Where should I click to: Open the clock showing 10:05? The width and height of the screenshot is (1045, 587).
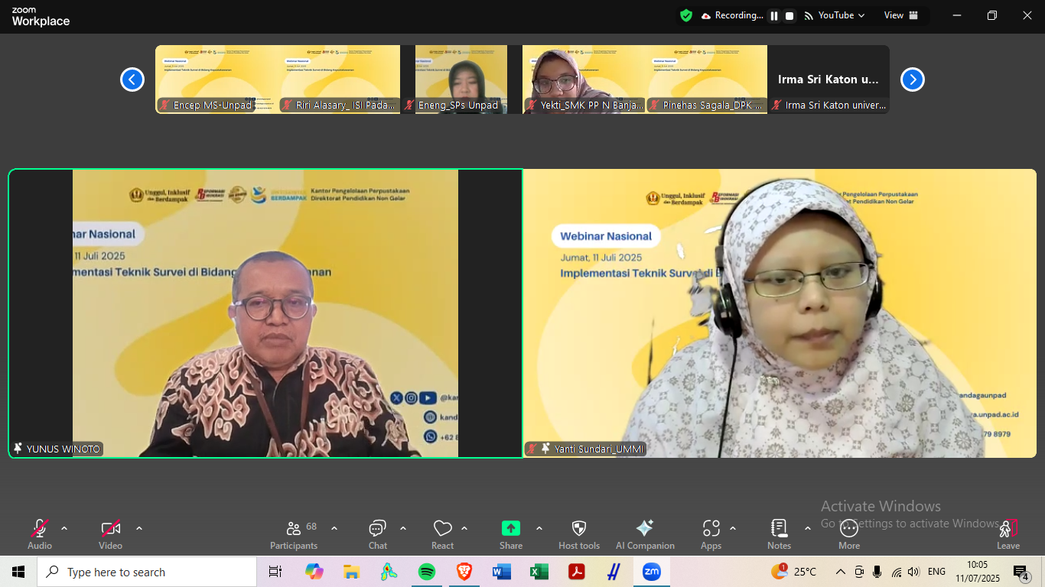point(978,572)
